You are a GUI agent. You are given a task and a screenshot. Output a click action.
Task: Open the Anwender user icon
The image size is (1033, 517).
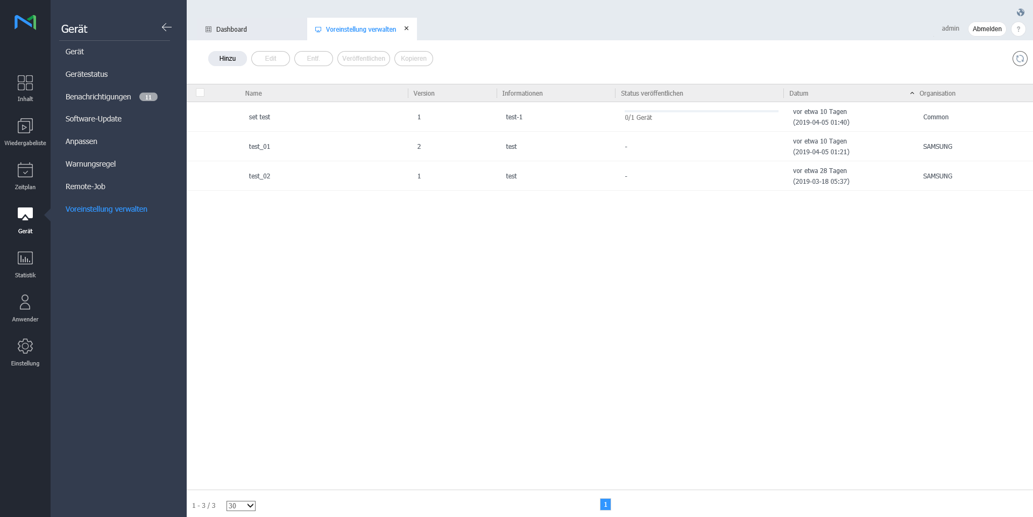point(25,302)
